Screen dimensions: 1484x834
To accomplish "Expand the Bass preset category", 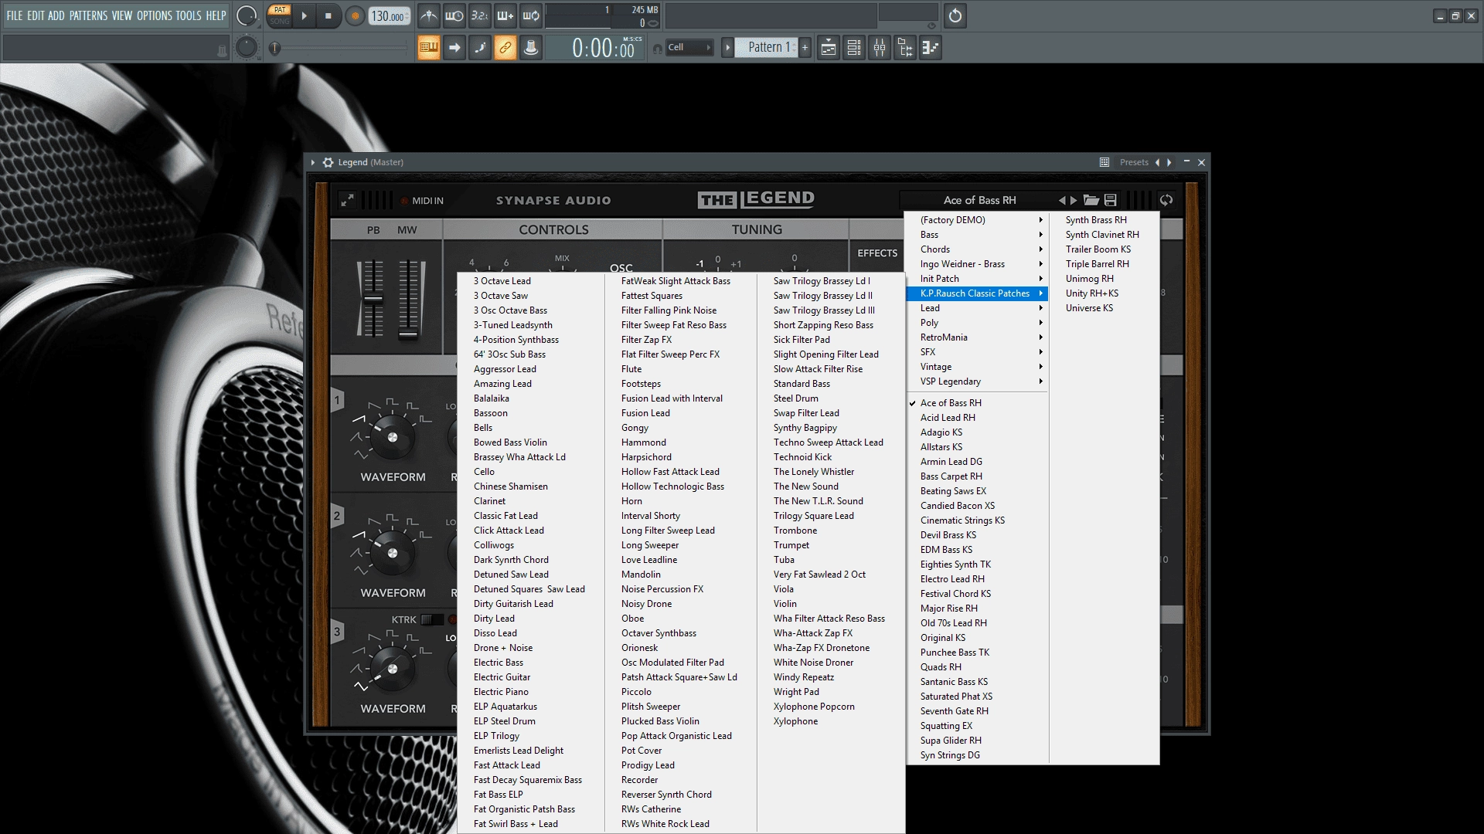I will click(x=977, y=235).
